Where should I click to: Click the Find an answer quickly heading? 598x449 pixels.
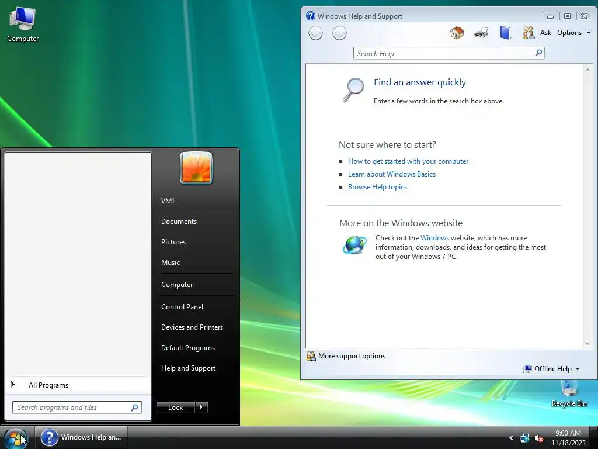click(420, 82)
